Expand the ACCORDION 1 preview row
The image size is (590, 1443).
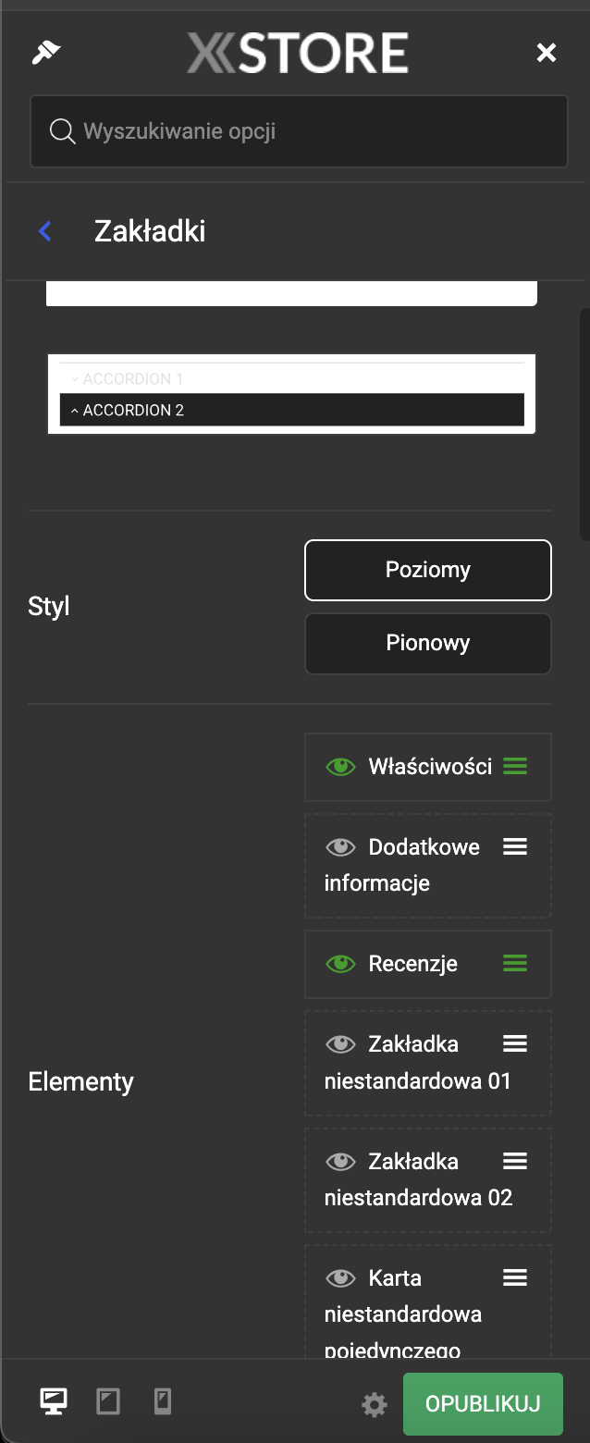292,378
